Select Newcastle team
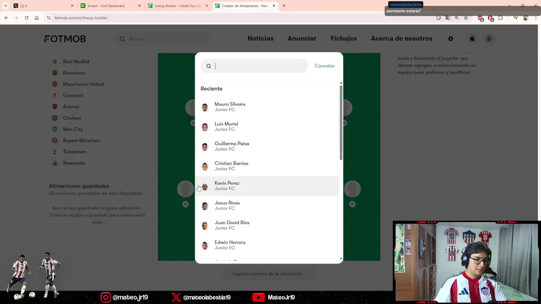Image resolution: width=541 pixels, height=304 pixels. pos(74,163)
